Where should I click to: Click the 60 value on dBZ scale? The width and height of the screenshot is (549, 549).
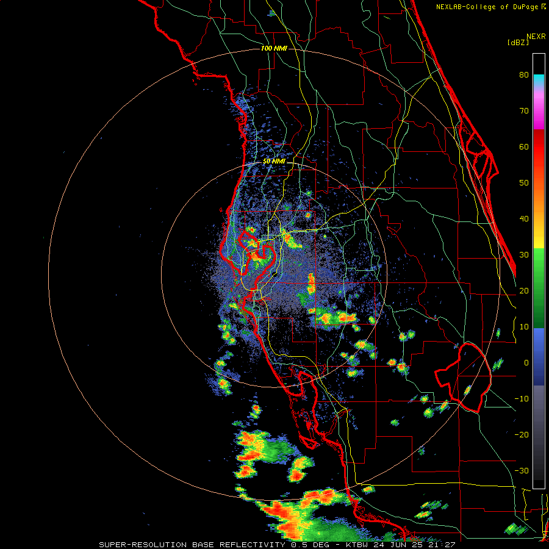tap(524, 146)
